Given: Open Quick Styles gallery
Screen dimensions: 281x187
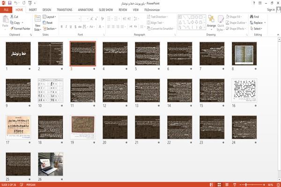Looking at the screenshot, I should click(x=221, y=23).
